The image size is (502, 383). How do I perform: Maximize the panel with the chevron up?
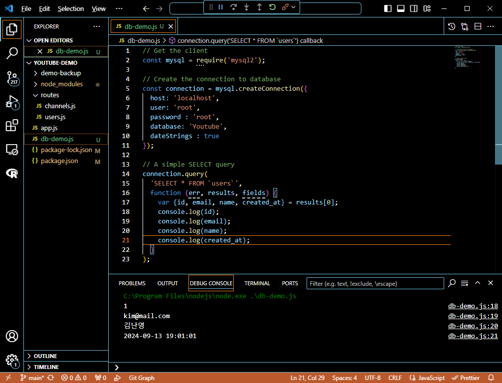[478, 283]
